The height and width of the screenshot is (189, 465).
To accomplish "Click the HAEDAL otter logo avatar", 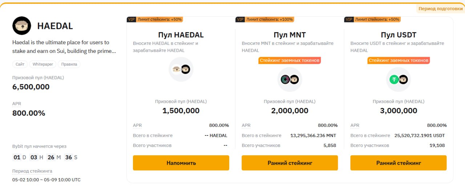I will [22, 26].
